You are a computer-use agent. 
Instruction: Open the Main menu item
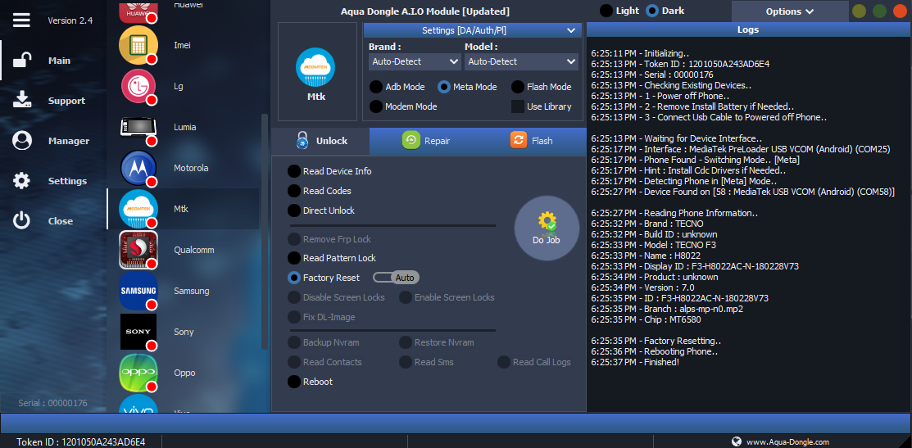pos(59,61)
